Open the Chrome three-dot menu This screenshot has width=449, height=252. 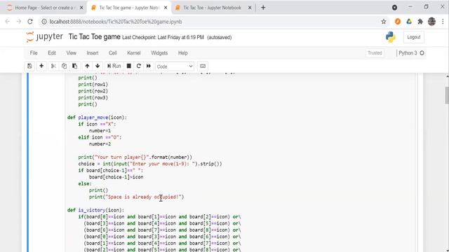(443, 22)
